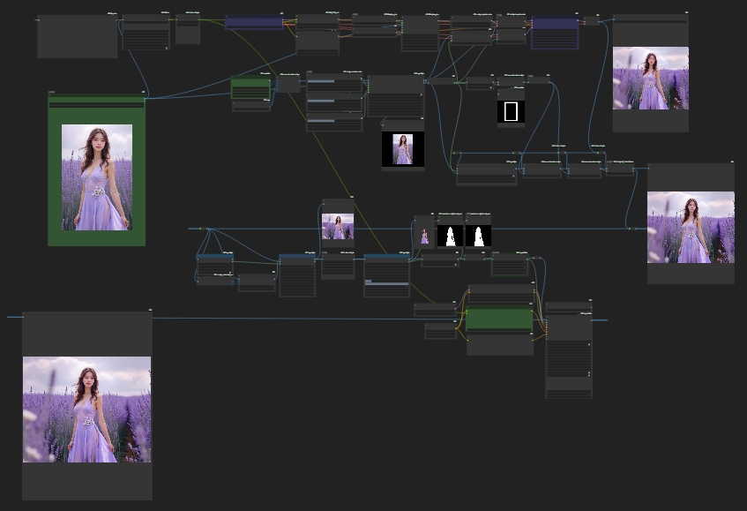Click the white silhouette mask adjacent to tiny portrait
The image size is (747, 511).
(x=450, y=236)
